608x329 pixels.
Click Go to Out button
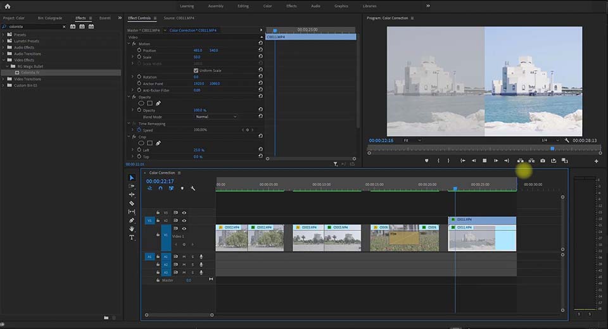(507, 161)
